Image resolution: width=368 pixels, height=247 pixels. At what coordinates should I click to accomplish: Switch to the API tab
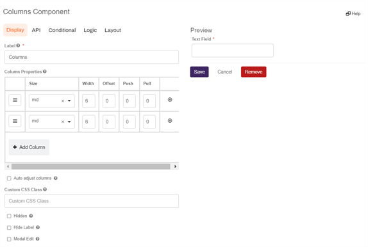pos(36,30)
